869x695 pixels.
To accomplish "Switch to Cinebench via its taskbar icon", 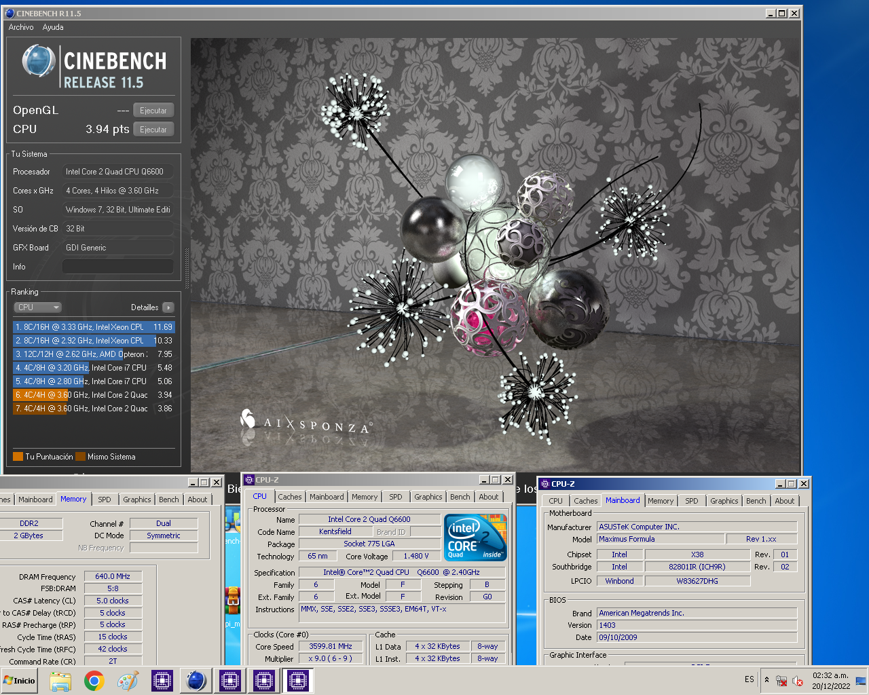I will tap(196, 681).
